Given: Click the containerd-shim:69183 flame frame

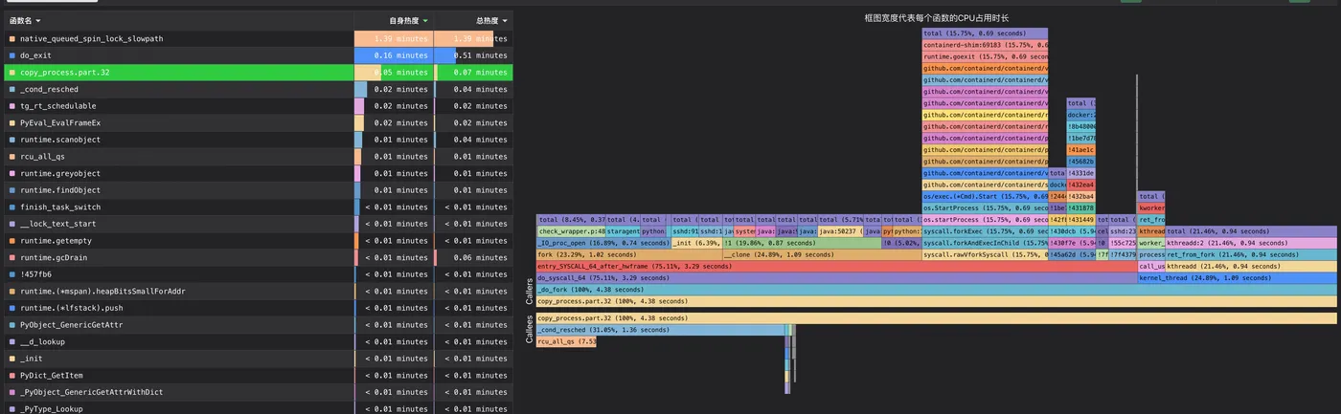Looking at the screenshot, I should (x=985, y=45).
